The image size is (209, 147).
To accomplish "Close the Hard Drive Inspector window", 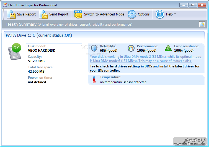I will click(202, 5).
